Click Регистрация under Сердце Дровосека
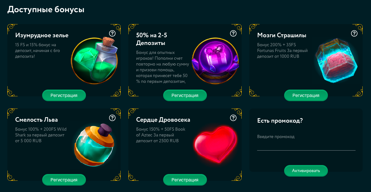Image resolution: width=371 pixels, height=192 pixels. click(185, 180)
